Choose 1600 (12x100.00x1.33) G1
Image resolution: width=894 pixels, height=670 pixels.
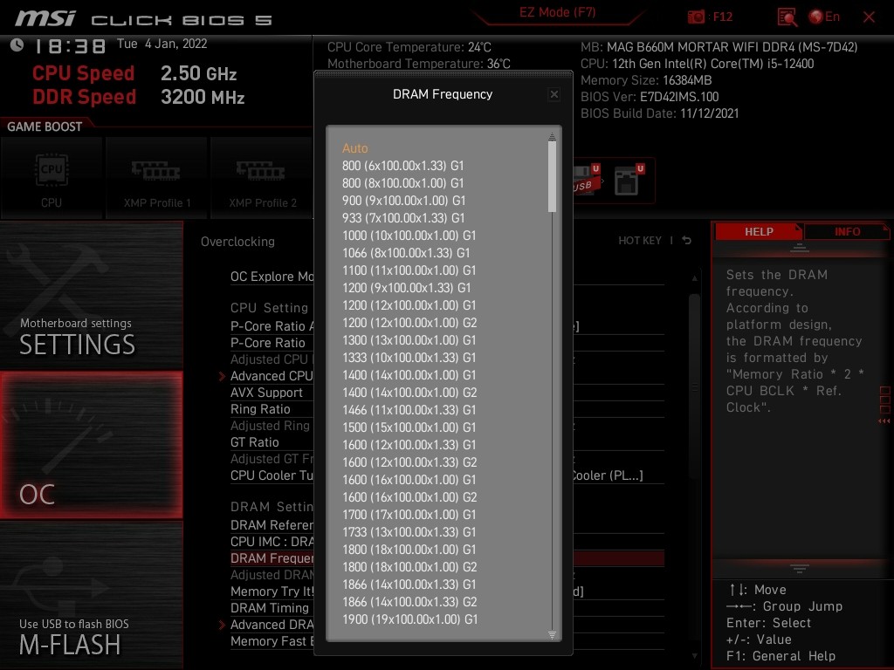click(409, 445)
